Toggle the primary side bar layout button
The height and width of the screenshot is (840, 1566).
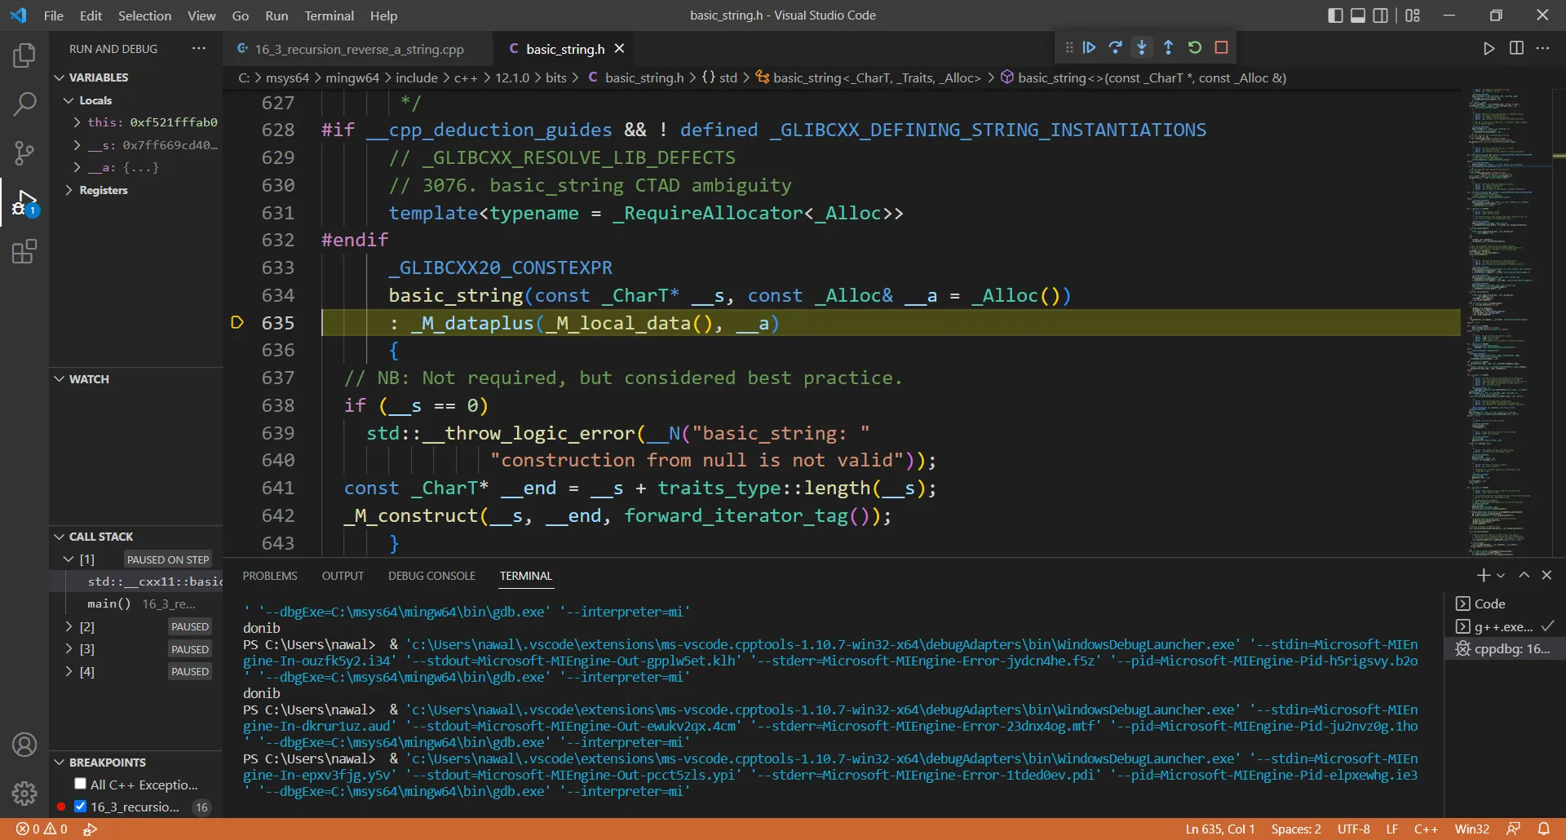click(1335, 15)
